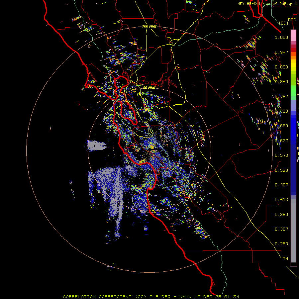Select the 0.360 scale value
Viewport: 299px width, 299px height.
(x=281, y=215)
